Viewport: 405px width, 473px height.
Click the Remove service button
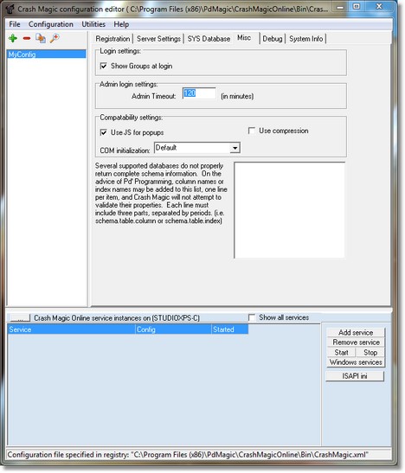point(356,342)
